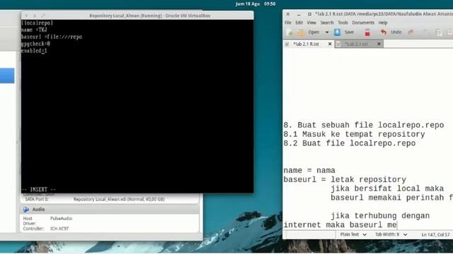Open the File menu

click(x=288, y=23)
